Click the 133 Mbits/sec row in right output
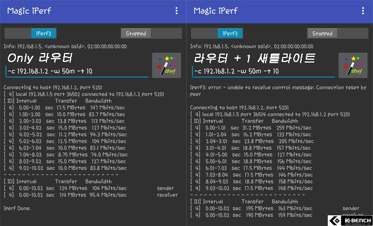Screen dimensions: 373x226 [x=251, y=135]
